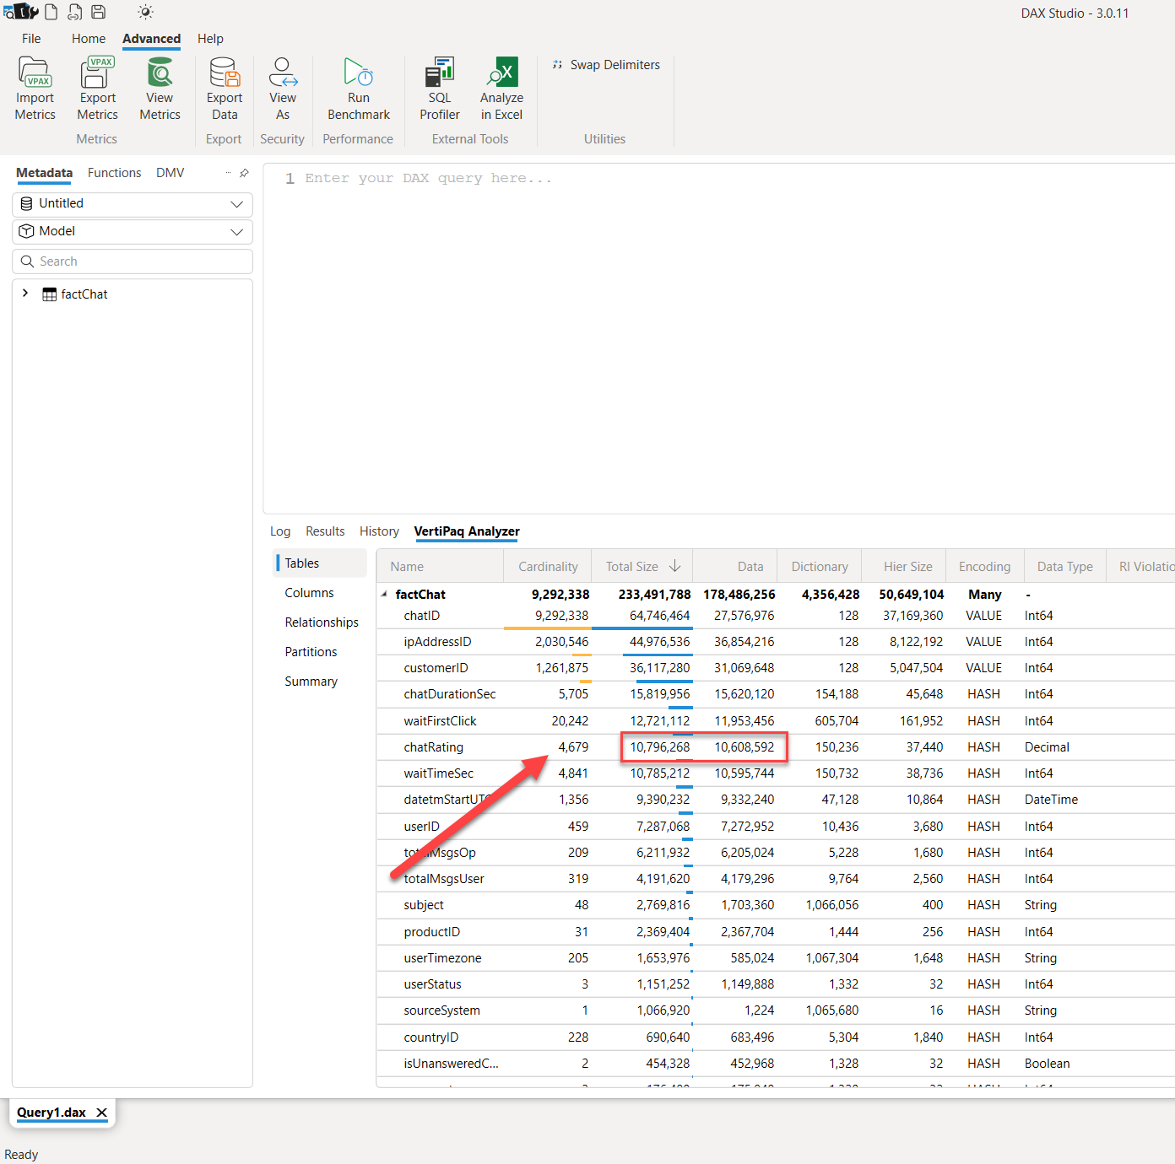
Task: Open View Metrics
Action: point(160,84)
